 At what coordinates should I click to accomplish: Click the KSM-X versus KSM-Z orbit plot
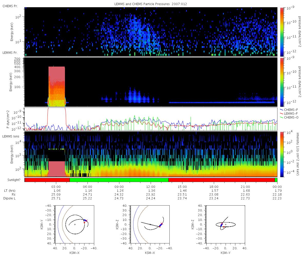[150, 224]
